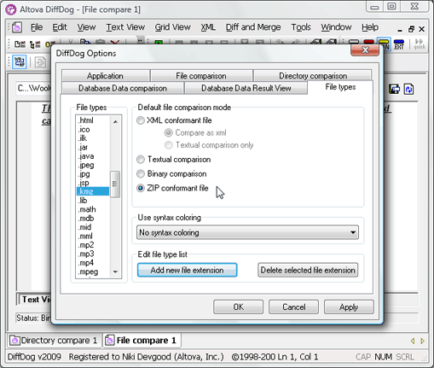Image resolution: width=434 pixels, height=368 pixels.
Task: Select Compare as xml option
Action: [195, 132]
